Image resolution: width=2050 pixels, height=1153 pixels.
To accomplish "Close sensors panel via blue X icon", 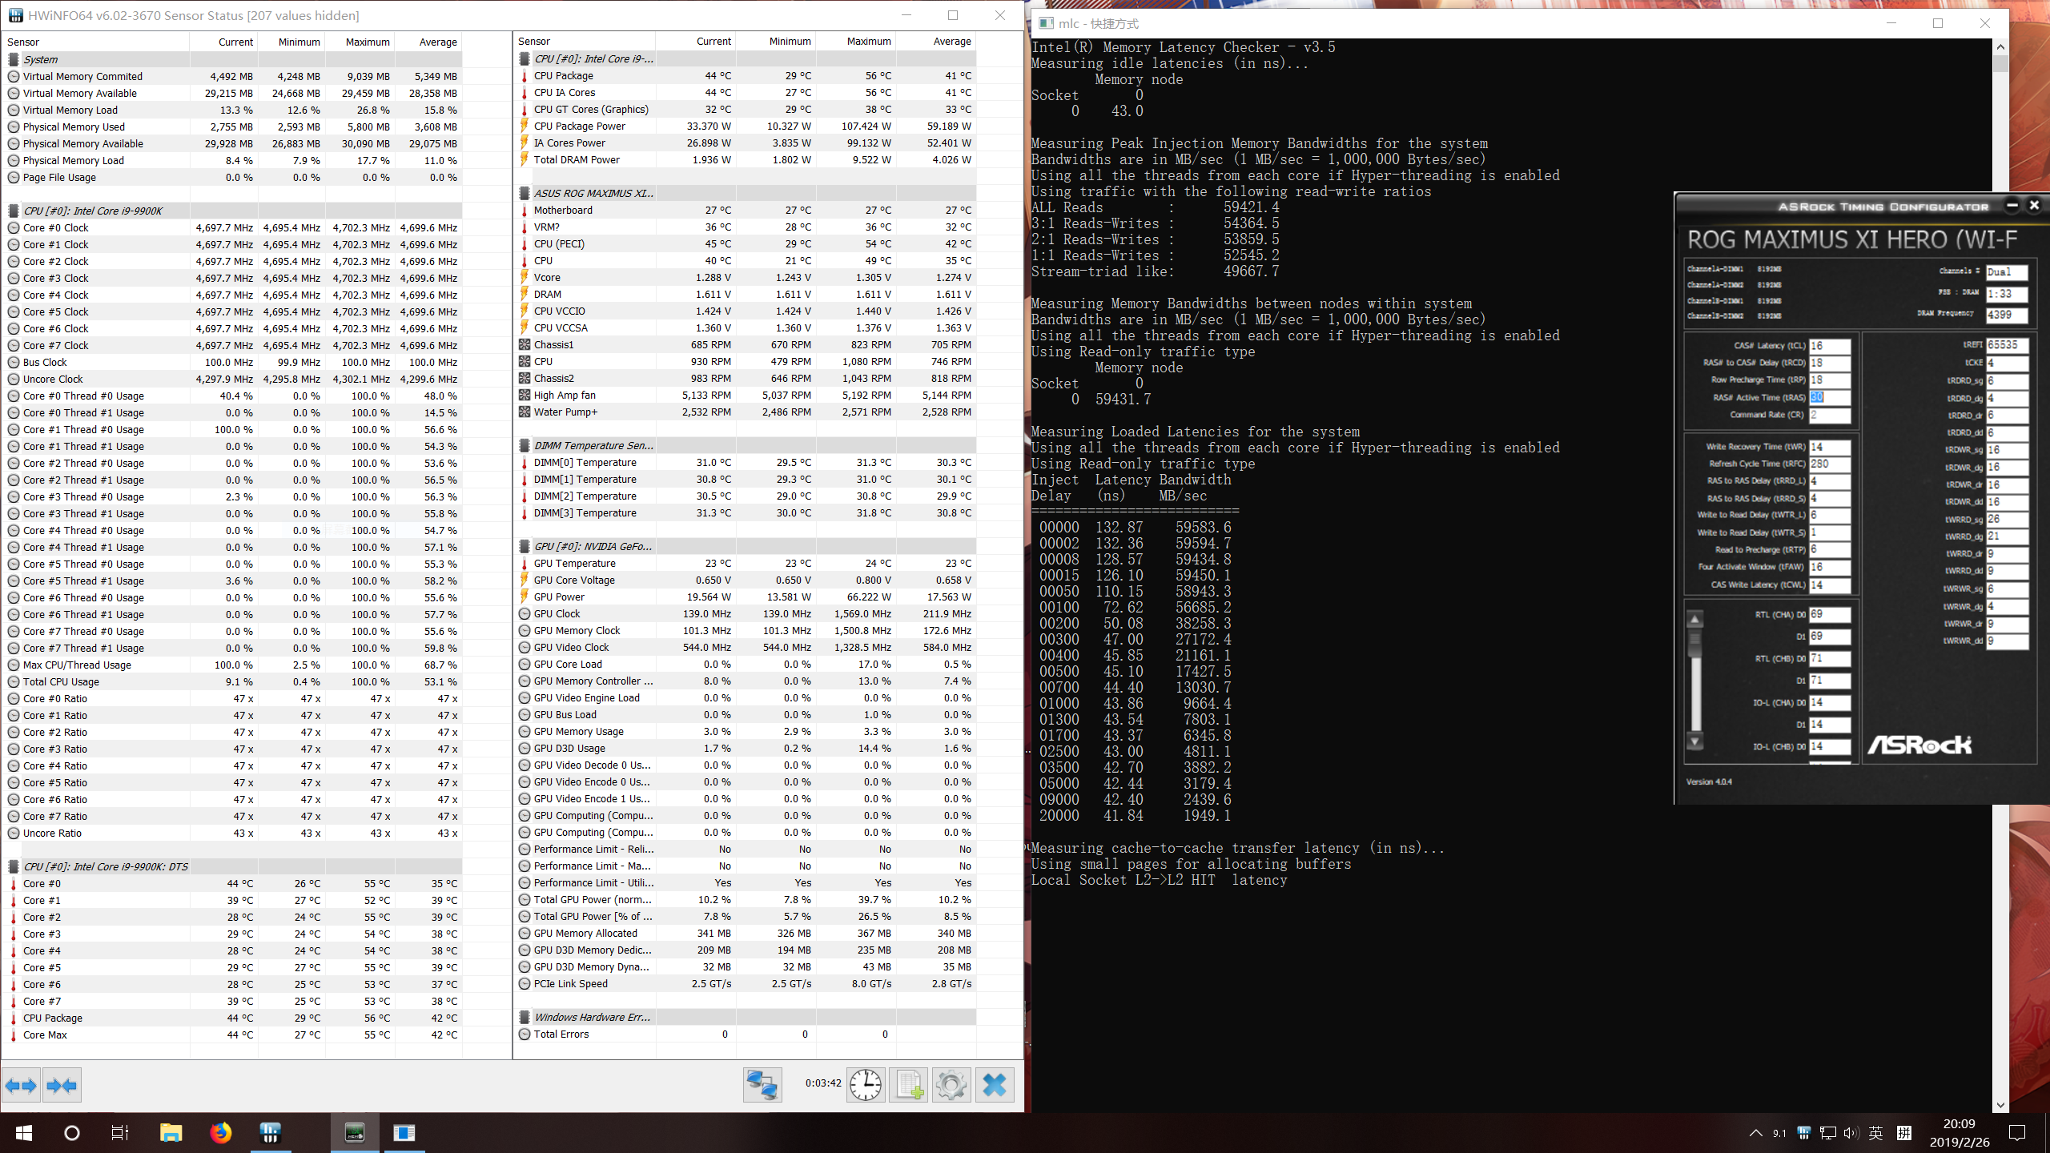I will point(995,1085).
